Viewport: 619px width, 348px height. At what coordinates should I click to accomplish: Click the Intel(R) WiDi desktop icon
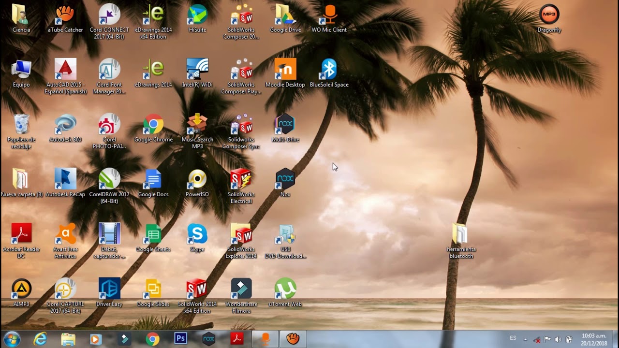pos(197,73)
